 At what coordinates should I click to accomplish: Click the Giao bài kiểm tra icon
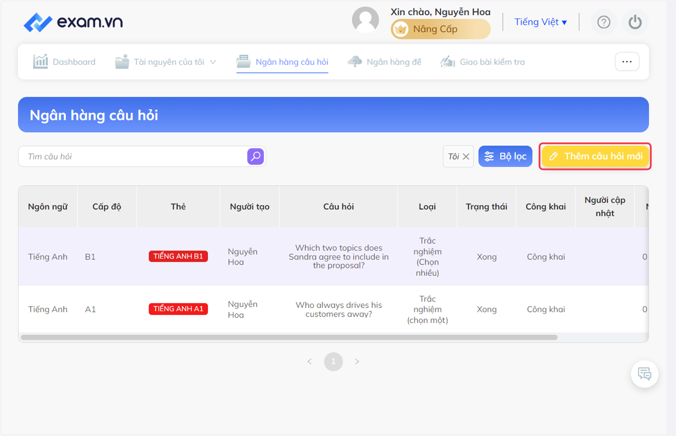[447, 61]
